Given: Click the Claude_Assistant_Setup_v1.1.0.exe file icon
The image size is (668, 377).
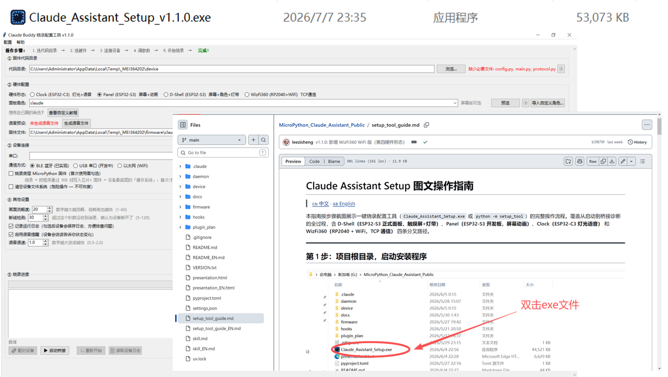Looking at the screenshot, I should point(18,17).
